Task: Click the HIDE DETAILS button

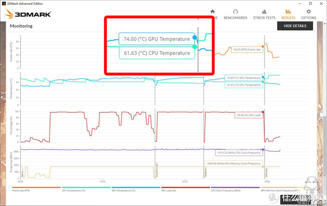Action: click(x=295, y=26)
